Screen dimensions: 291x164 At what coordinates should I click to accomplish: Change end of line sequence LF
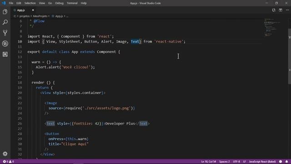(x=245, y=162)
